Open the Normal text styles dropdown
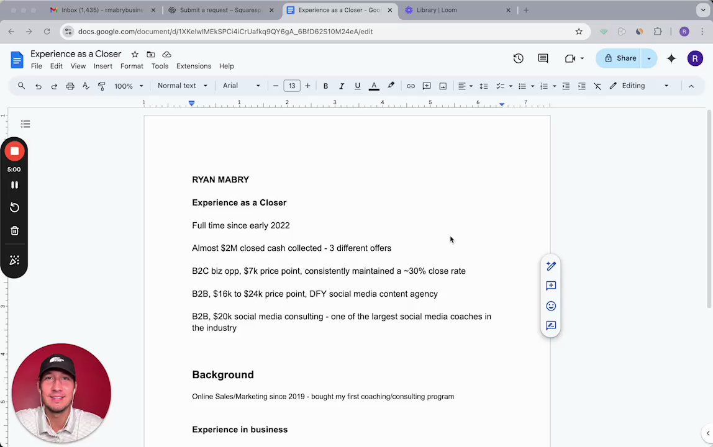Image resolution: width=713 pixels, height=447 pixels. [183, 86]
